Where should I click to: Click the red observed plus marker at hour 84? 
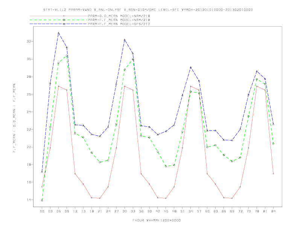coord(273,174)
